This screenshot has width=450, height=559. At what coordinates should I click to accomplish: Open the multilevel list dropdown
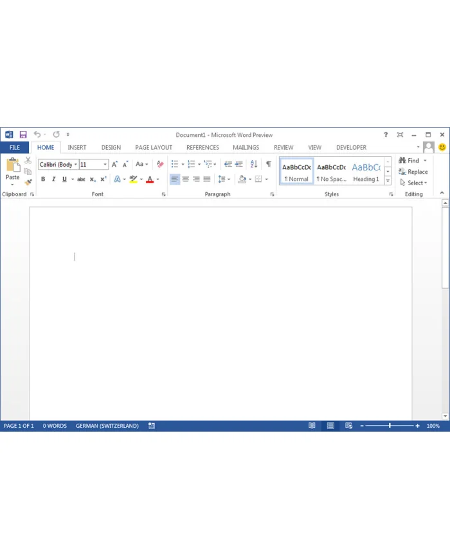pos(215,164)
